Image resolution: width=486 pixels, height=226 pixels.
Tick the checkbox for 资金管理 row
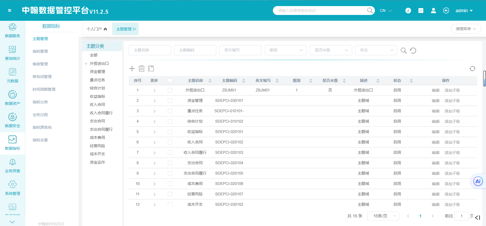pyautogui.click(x=170, y=101)
